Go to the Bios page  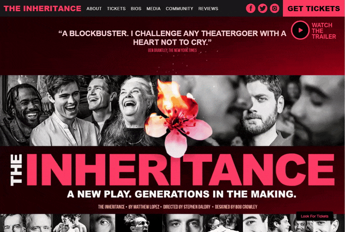136,9
